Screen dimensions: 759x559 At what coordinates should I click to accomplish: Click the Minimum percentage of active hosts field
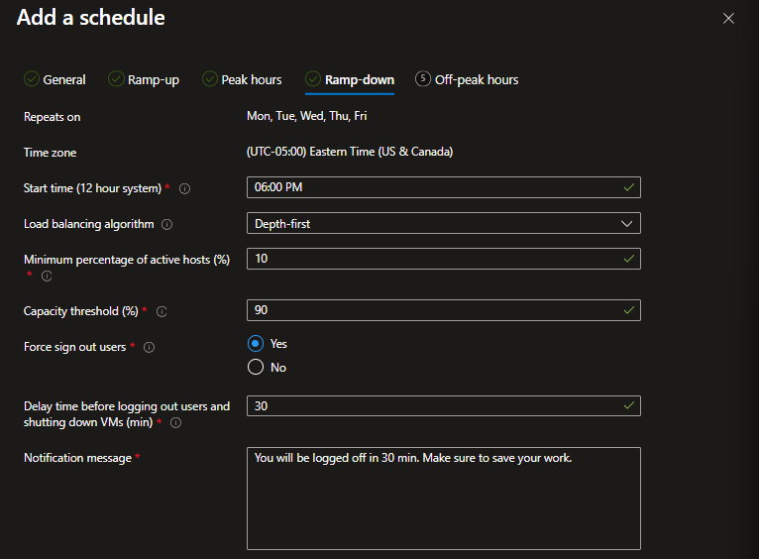436,259
